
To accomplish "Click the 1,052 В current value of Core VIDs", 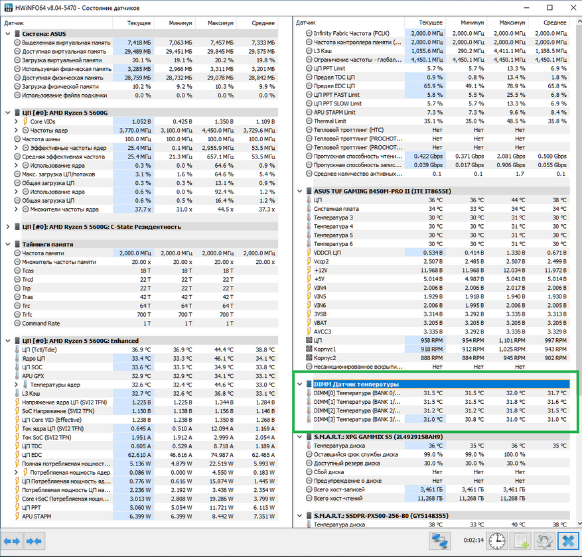I will 141,121.
